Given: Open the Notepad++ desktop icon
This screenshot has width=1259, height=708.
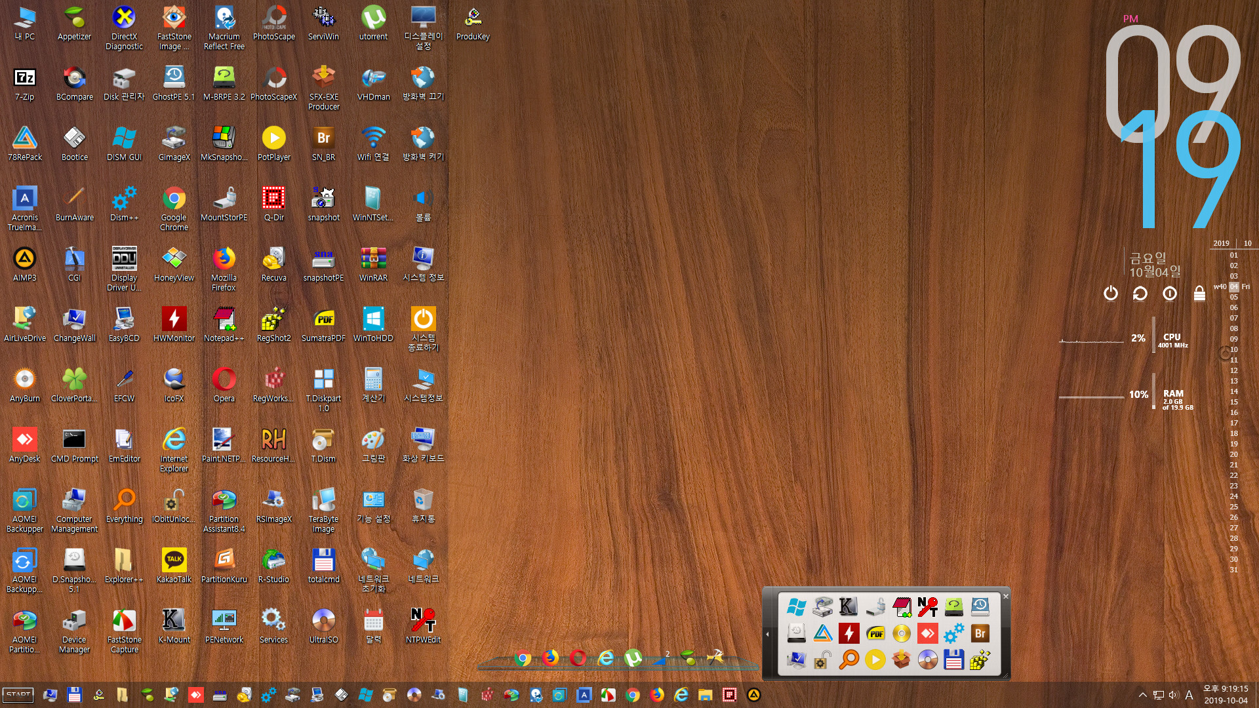Looking at the screenshot, I should tap(224, 325).
